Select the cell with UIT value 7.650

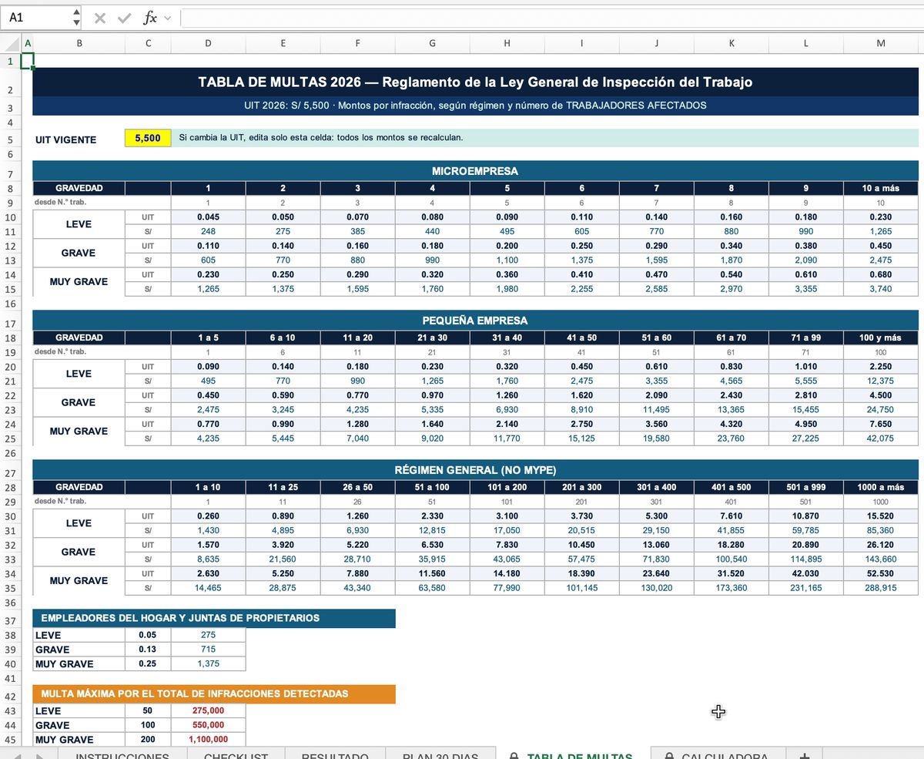[x=881, y=424]
